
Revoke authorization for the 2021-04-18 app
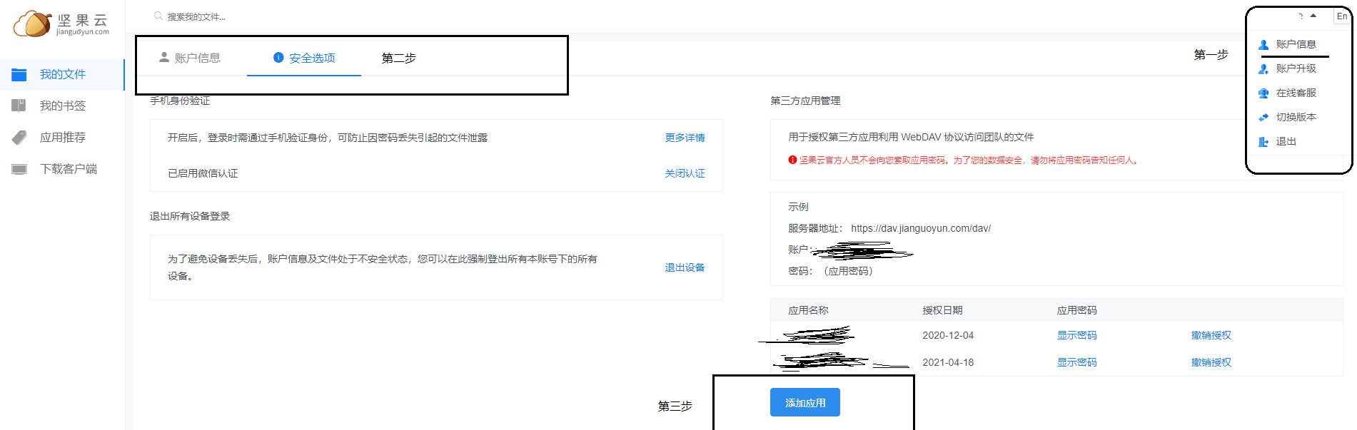(x=1211, y=362)
